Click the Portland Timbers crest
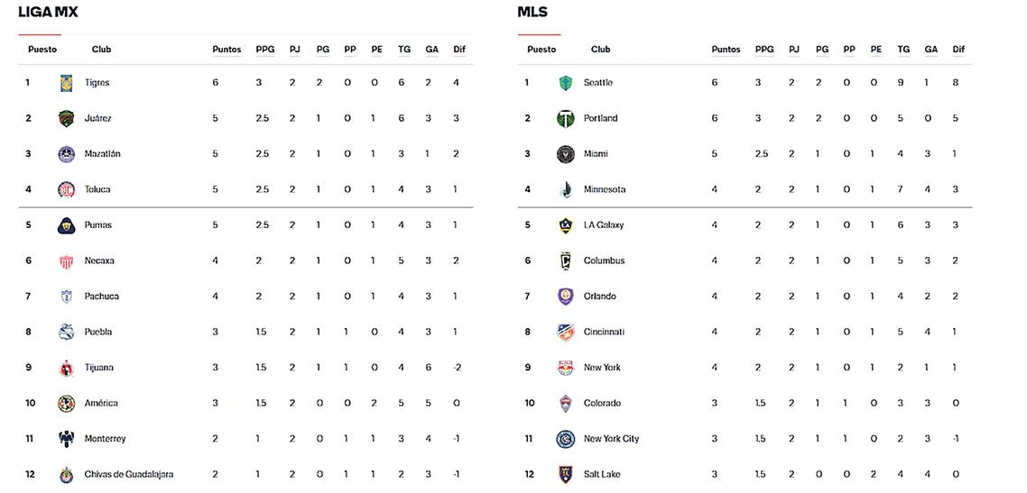Image resolution: width=1027 pixels, height=493 pixels. click(565, 118)
